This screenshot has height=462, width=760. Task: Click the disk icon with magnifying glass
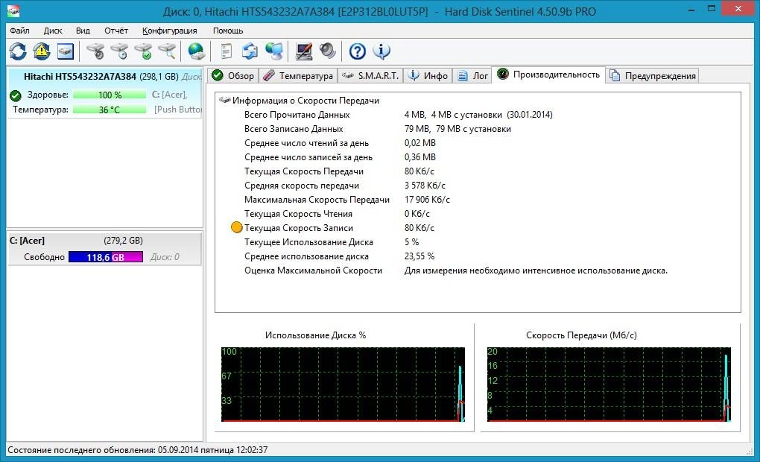[x=167, y=51]
